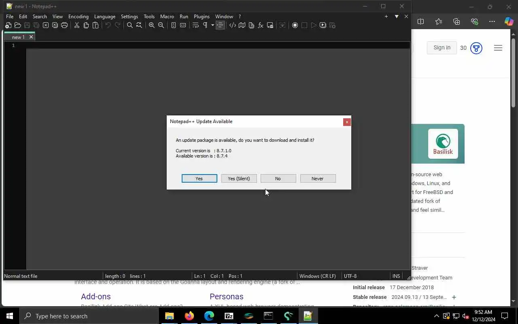Click the Zoom Out toolbar icon

click(161, 25)
